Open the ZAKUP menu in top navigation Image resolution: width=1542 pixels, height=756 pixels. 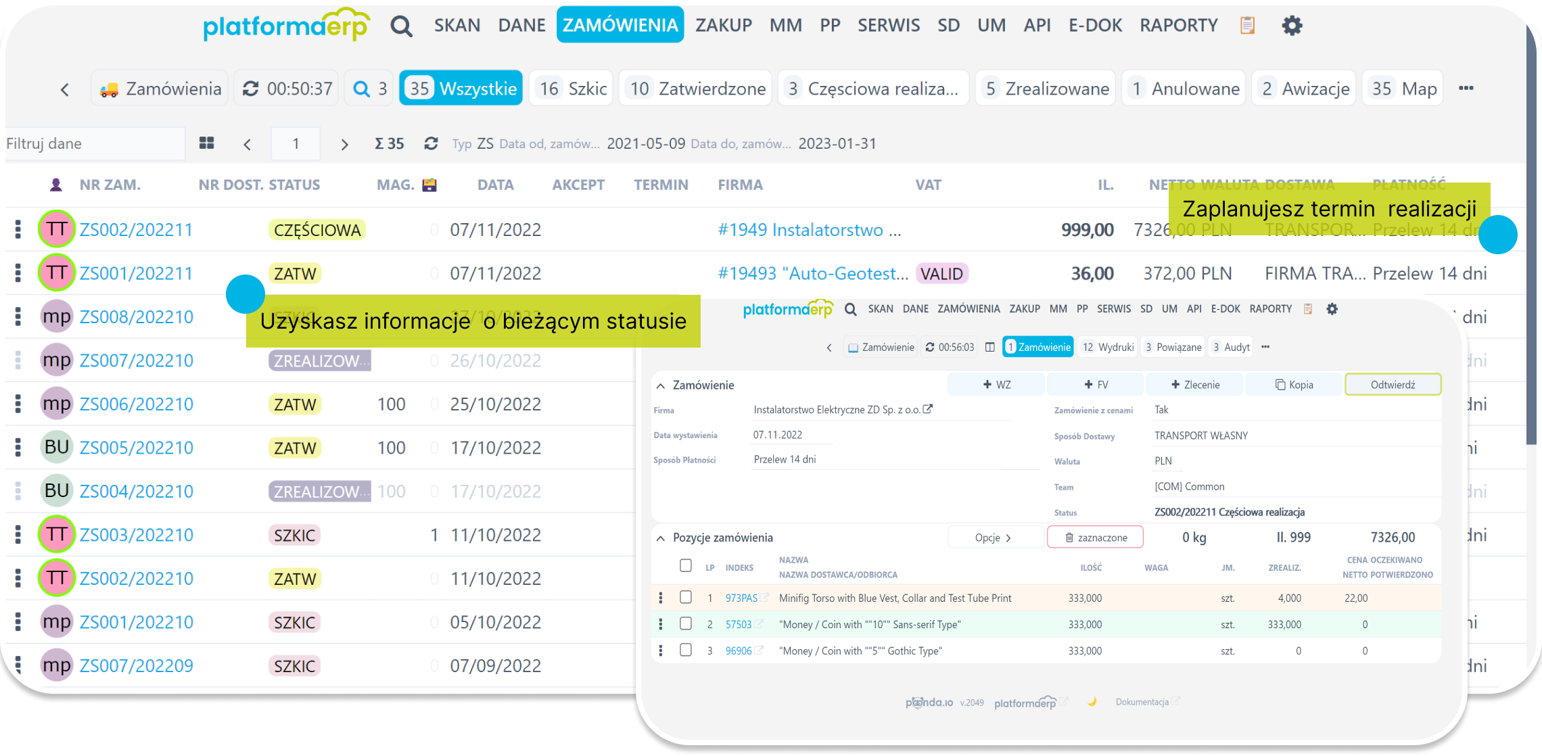pyautogui.click(x=724, y=26)
